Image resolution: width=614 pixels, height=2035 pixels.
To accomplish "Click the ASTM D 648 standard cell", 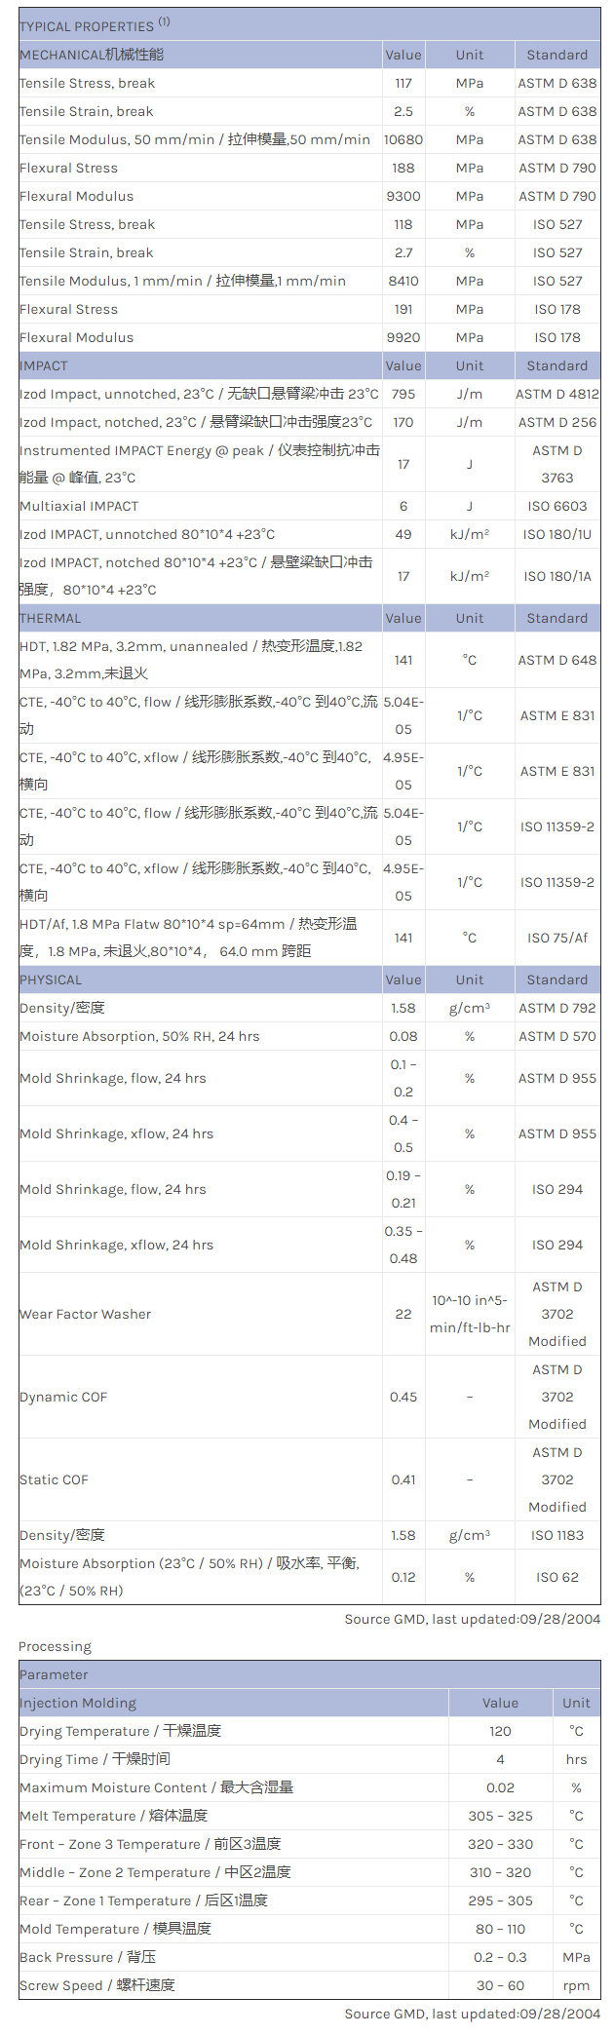I will click(557, 661).
